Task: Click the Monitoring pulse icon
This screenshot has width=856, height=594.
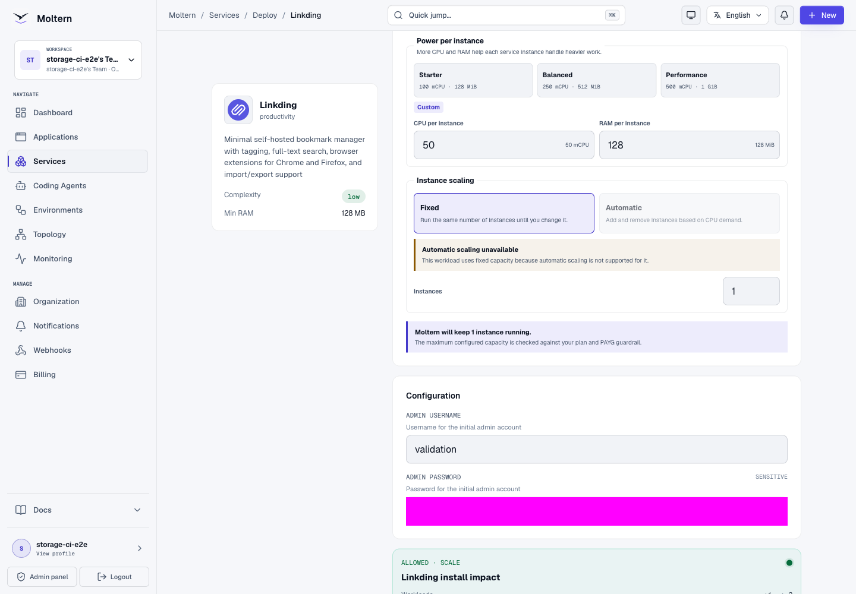Action: click(x=21, y=259)
